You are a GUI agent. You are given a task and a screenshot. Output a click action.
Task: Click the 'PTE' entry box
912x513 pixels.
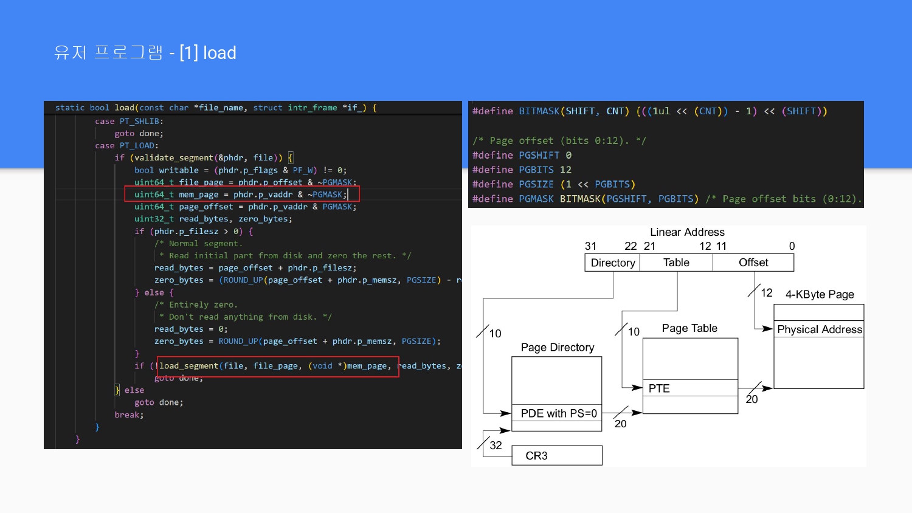(690, 388)
